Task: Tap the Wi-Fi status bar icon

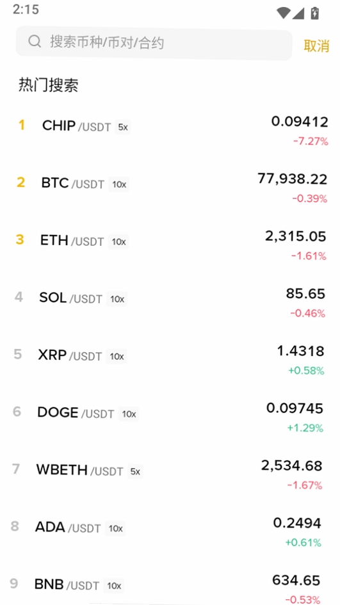Action: [x=283, y=13]
